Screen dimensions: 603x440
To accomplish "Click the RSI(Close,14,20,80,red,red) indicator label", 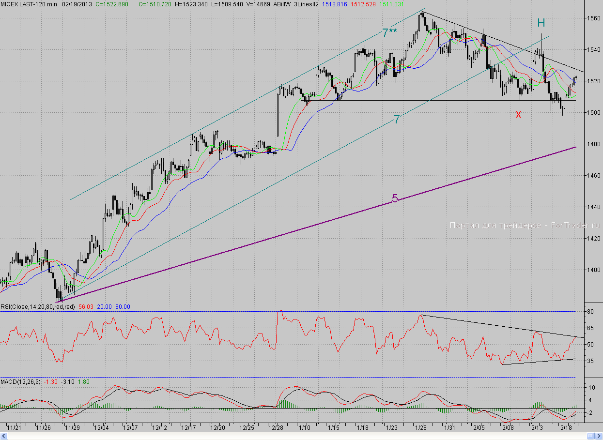I will [x=38, y=306].
